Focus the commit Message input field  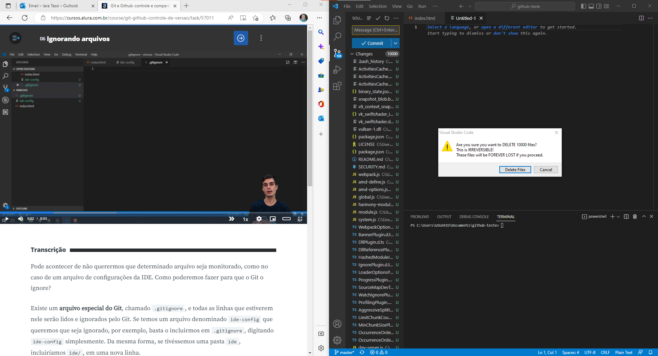[x=376, y=30]
